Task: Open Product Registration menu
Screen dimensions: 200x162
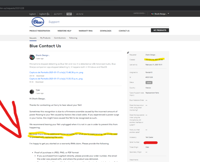Action: pyautogui.click(x=40, y=31)
